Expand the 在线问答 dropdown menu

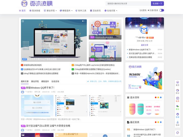point(111,11)
